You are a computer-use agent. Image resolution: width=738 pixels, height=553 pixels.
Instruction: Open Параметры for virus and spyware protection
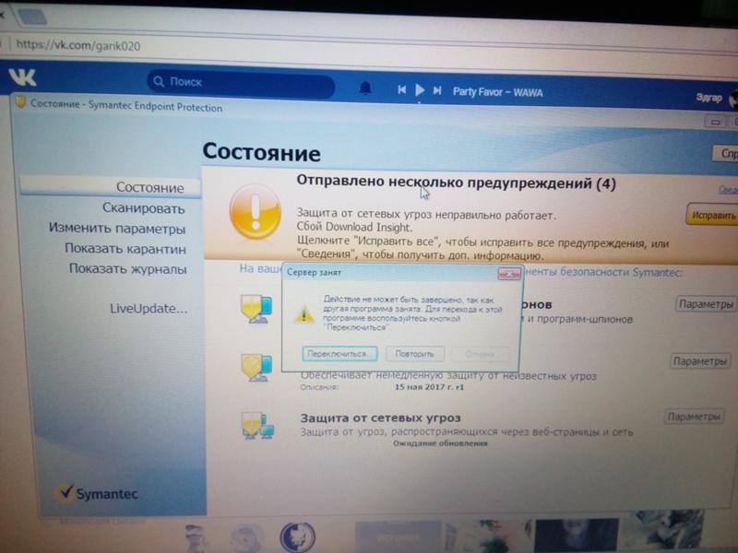(x=706, y=304)
